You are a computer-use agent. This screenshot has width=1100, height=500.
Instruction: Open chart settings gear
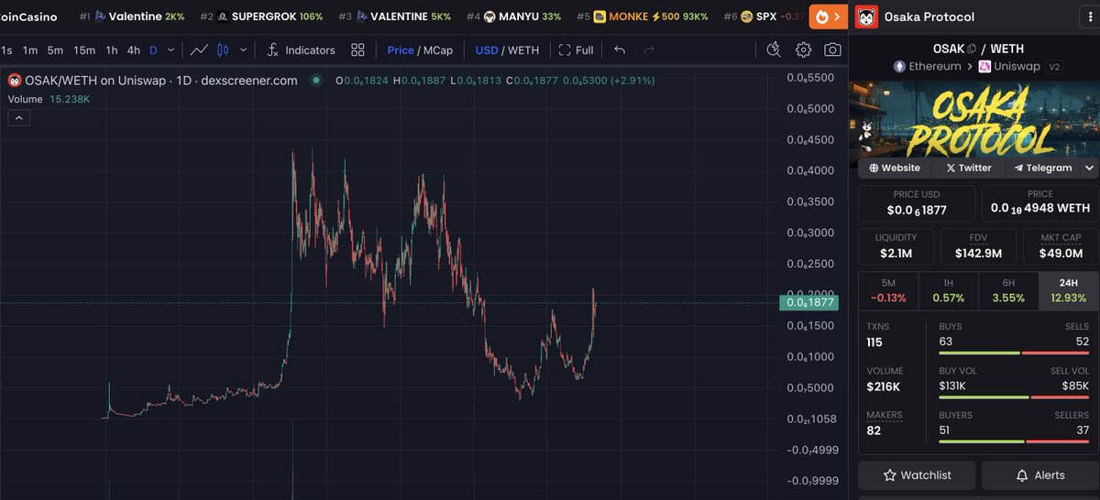point(803,49)
